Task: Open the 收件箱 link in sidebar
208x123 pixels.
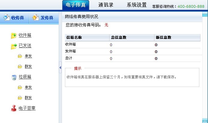Action: [x=25, y=35]
